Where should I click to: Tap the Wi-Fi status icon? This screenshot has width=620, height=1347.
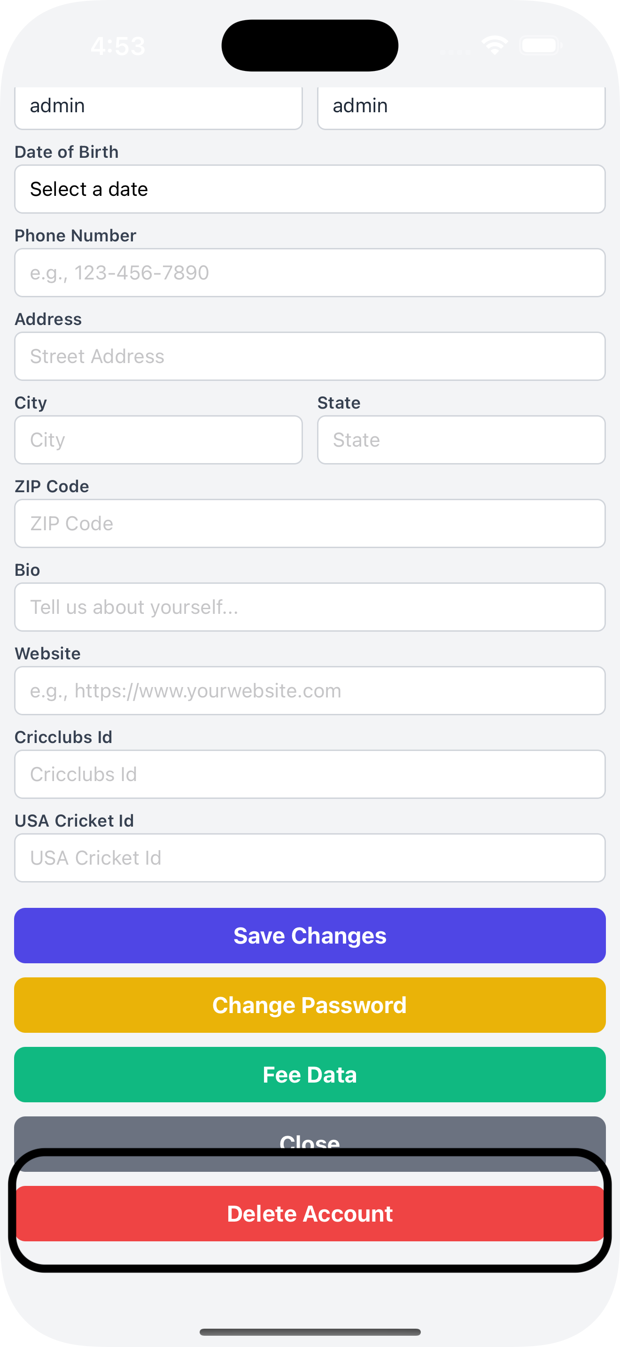(x=495, y=46)
